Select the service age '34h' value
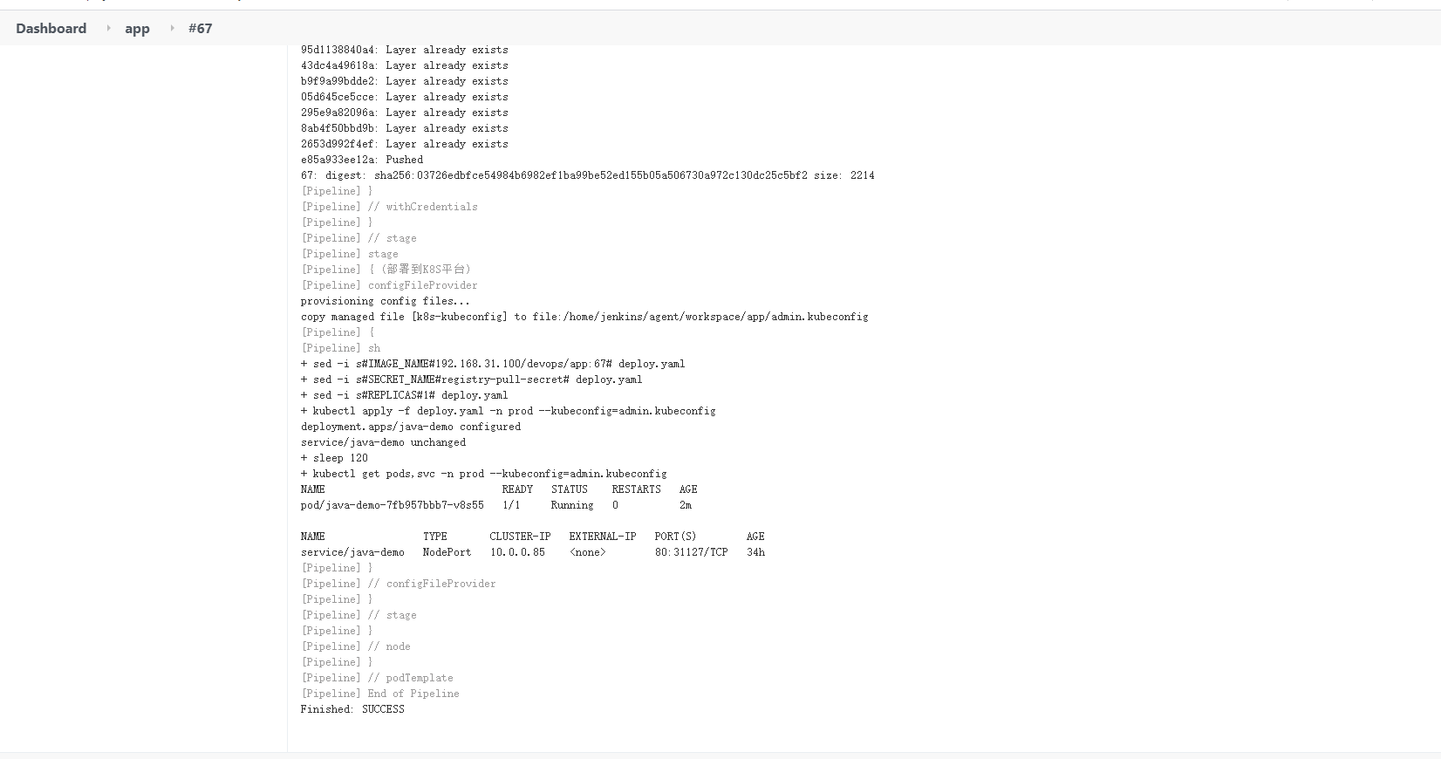The height and width of the screenshot is (759, 1441). click(x=755, y=552)
